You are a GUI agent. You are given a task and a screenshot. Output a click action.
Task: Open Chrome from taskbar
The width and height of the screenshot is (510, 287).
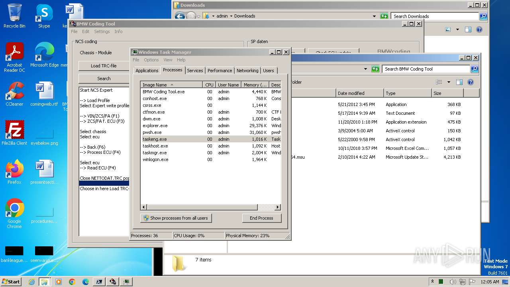72,282
